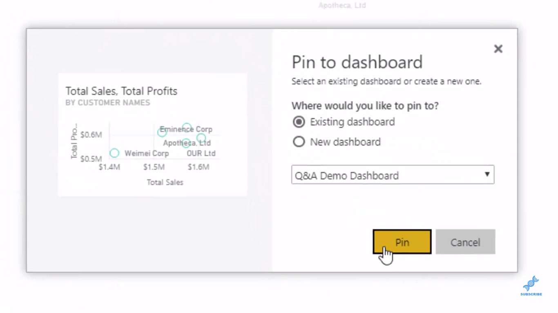The width and height of the screenshot is (558, 313).
Task: Click the faded Apotheca, Ltd text above dialog
Action: point(342,6)
